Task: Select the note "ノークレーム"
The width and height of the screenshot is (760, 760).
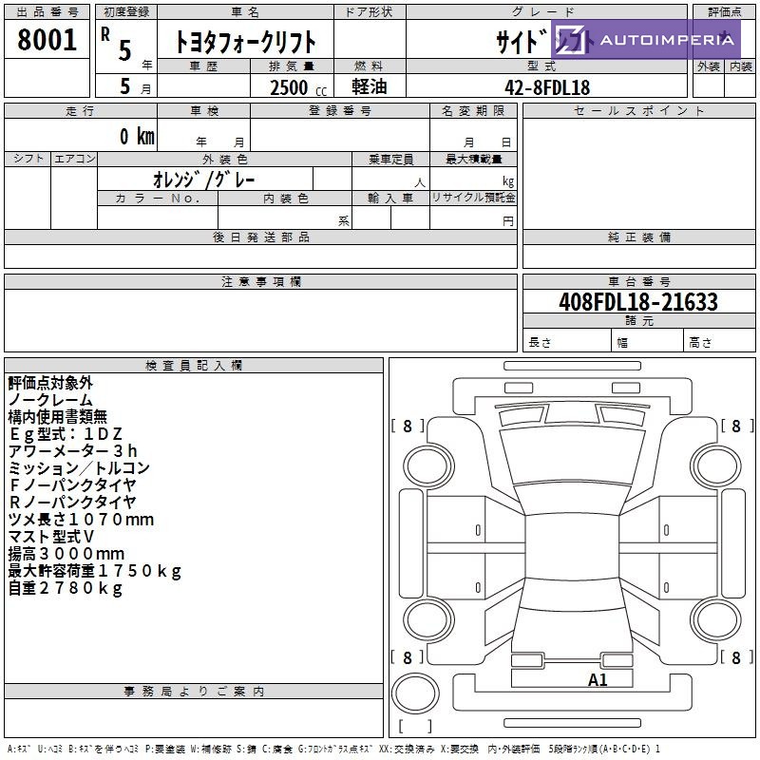Action: pyautogui.click(x=50, y=400)
